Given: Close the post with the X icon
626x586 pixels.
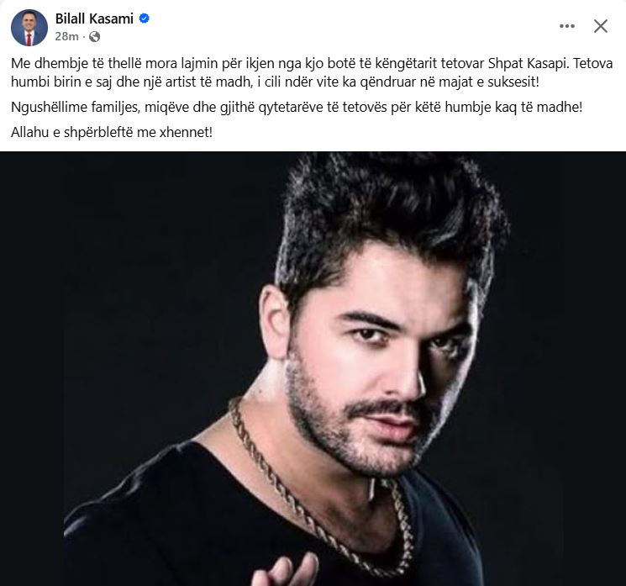Looking at the screenshot, I should pos(601,26).
